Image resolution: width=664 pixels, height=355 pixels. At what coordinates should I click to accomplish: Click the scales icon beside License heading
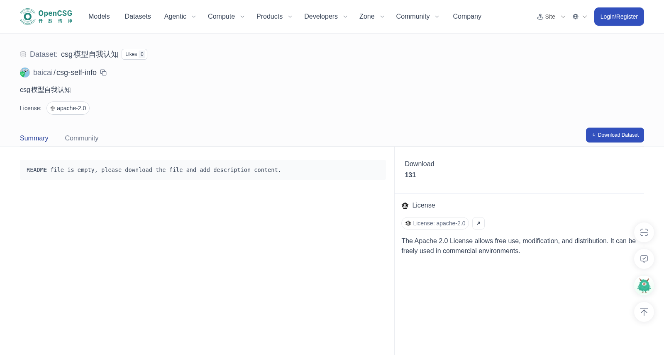(x=405, y=205)
